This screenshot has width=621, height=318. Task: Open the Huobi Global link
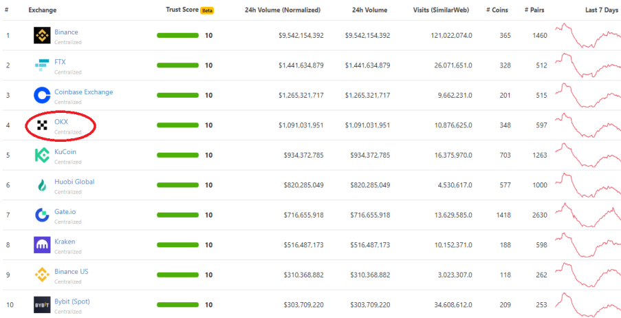(74, 182)
